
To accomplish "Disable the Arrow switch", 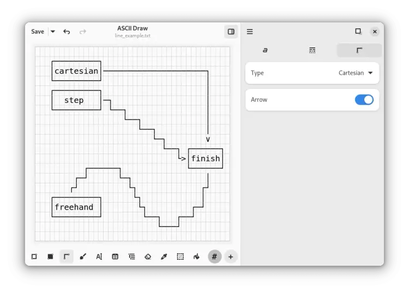I will (364, 100).
